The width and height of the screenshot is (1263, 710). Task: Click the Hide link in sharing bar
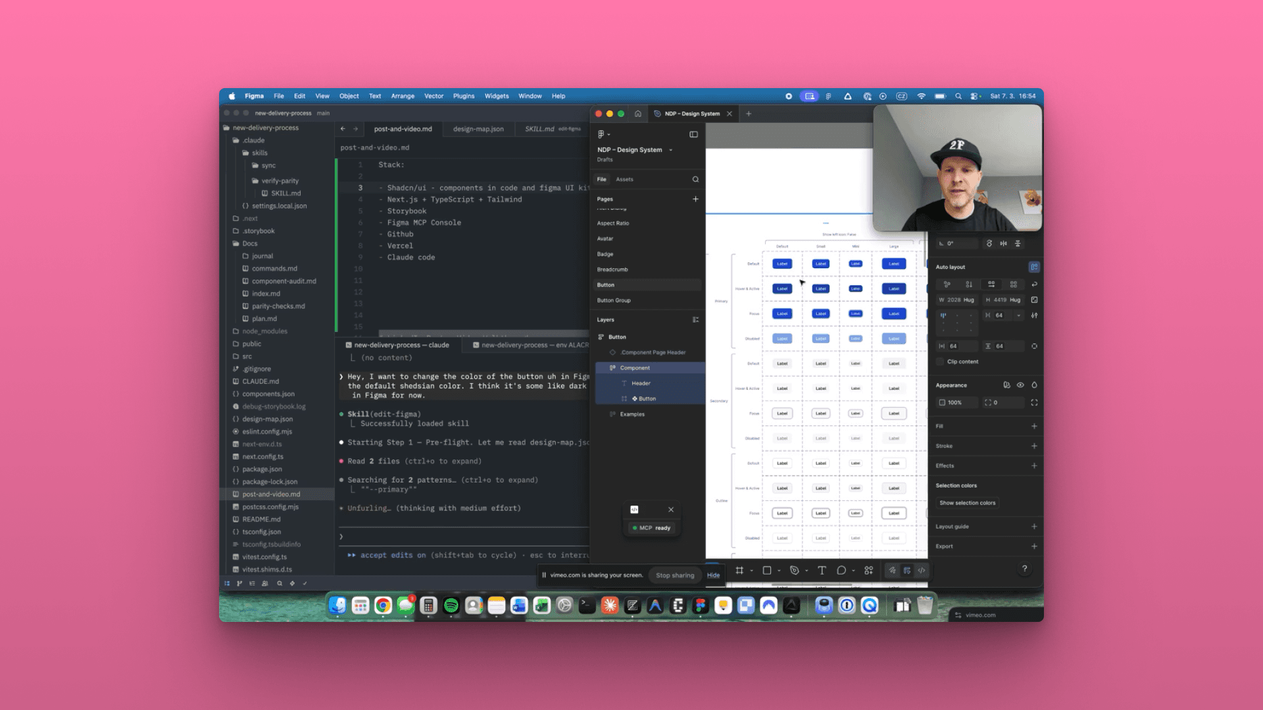point(713,575)
